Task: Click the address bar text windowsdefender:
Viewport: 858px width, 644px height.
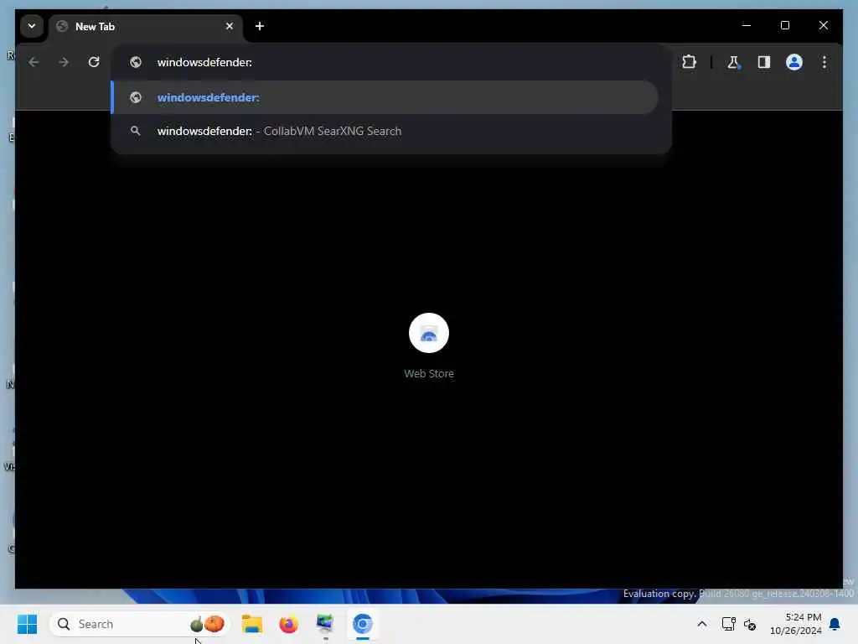Action: point(204,62)
